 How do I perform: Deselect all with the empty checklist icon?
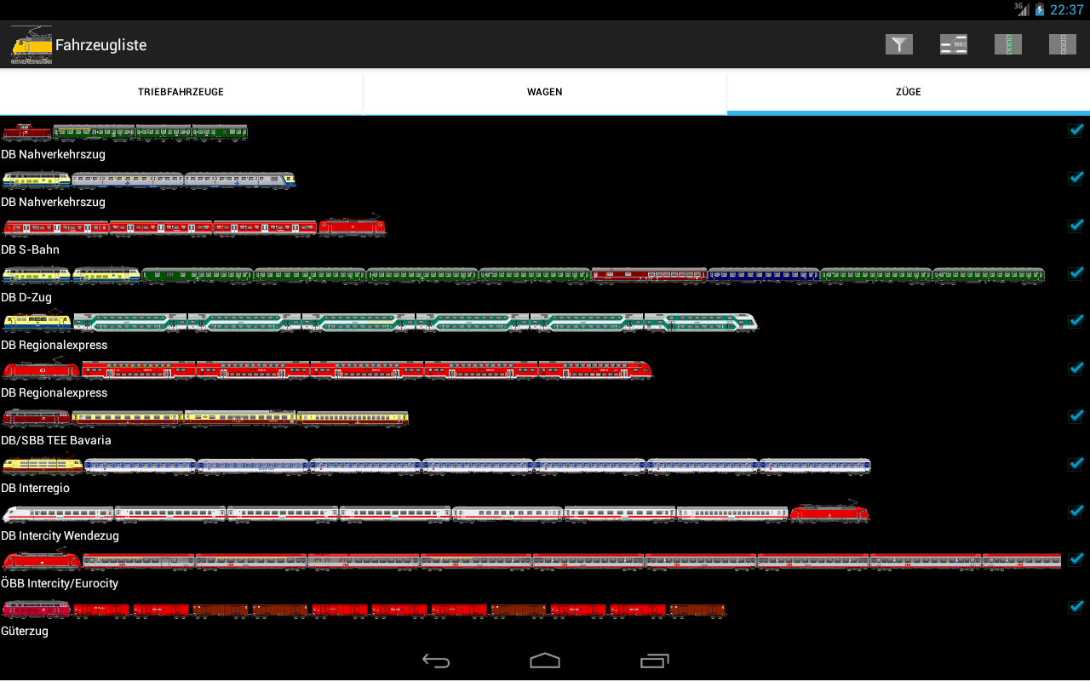[1063, 44]
